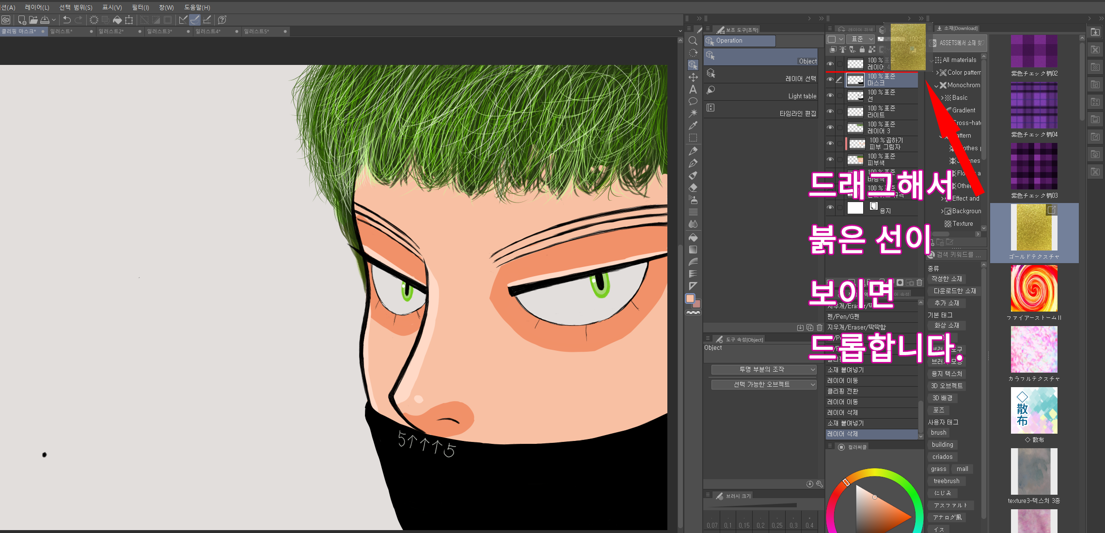1105x533 pixels.
Task: Select the Gradient tool
Action: (693, 250)
